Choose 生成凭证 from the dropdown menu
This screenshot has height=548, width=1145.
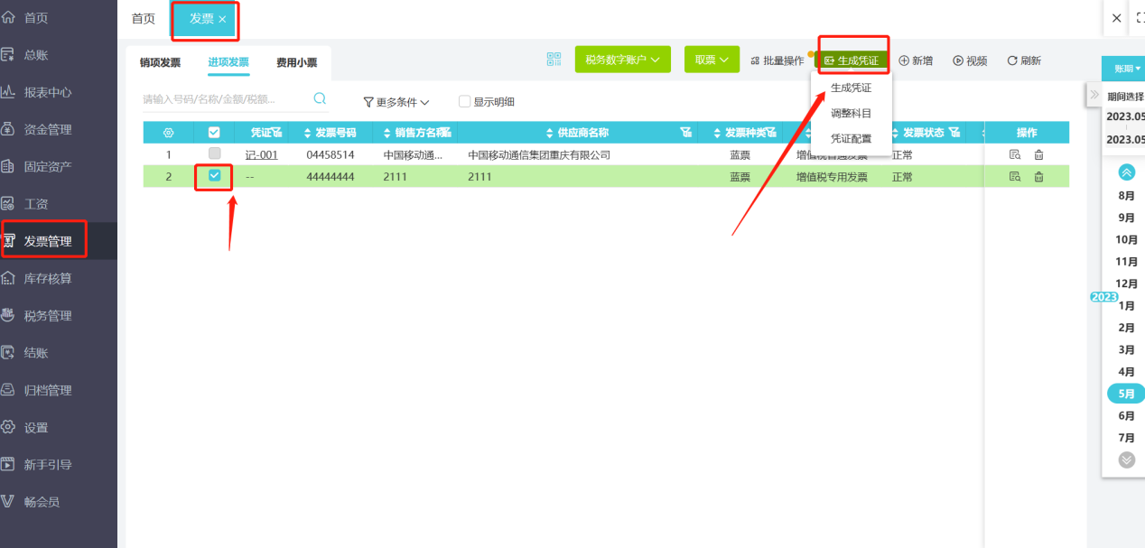coord(851,88)
